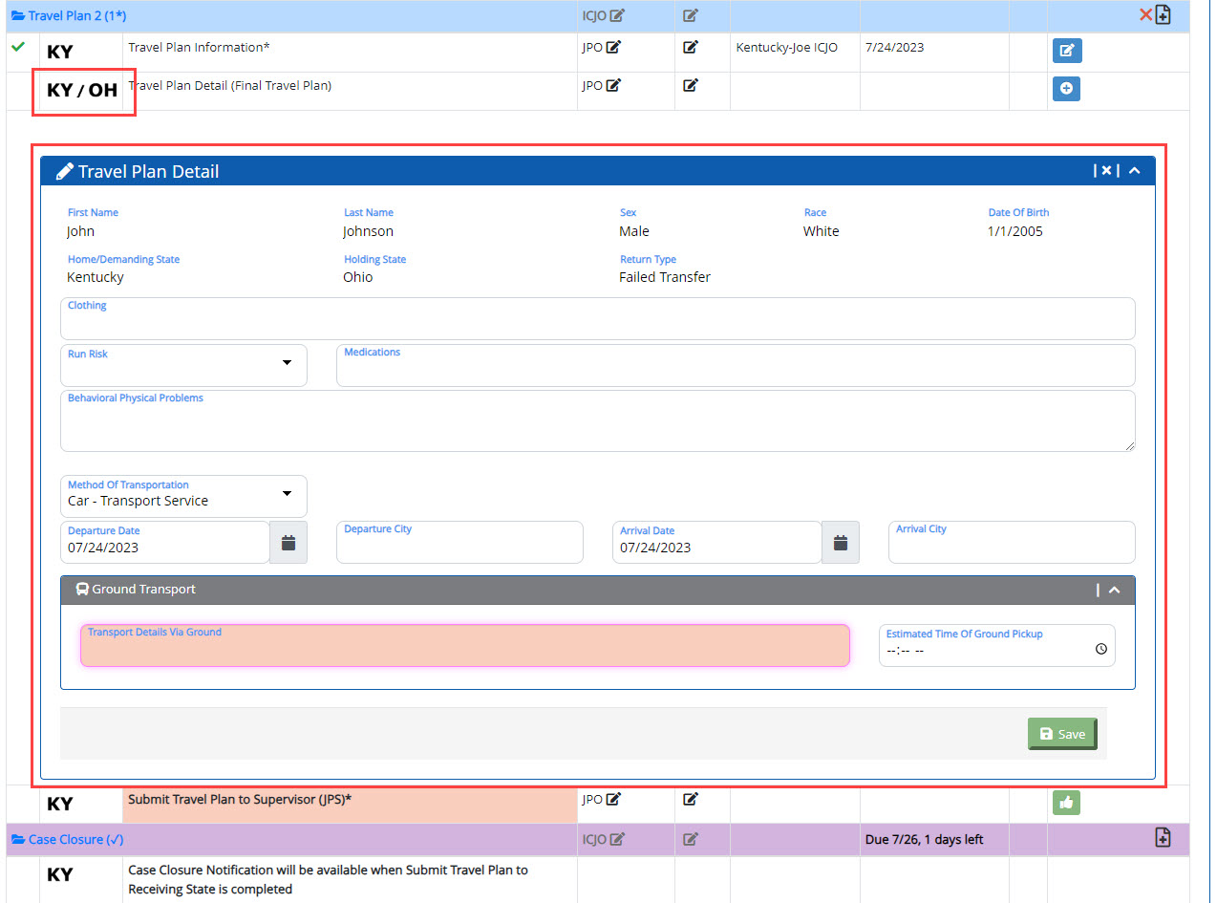Click the second edit icon in Submit Travel Plan row
Viewport: 1217px width, 903px height.
tap(691, 799)
